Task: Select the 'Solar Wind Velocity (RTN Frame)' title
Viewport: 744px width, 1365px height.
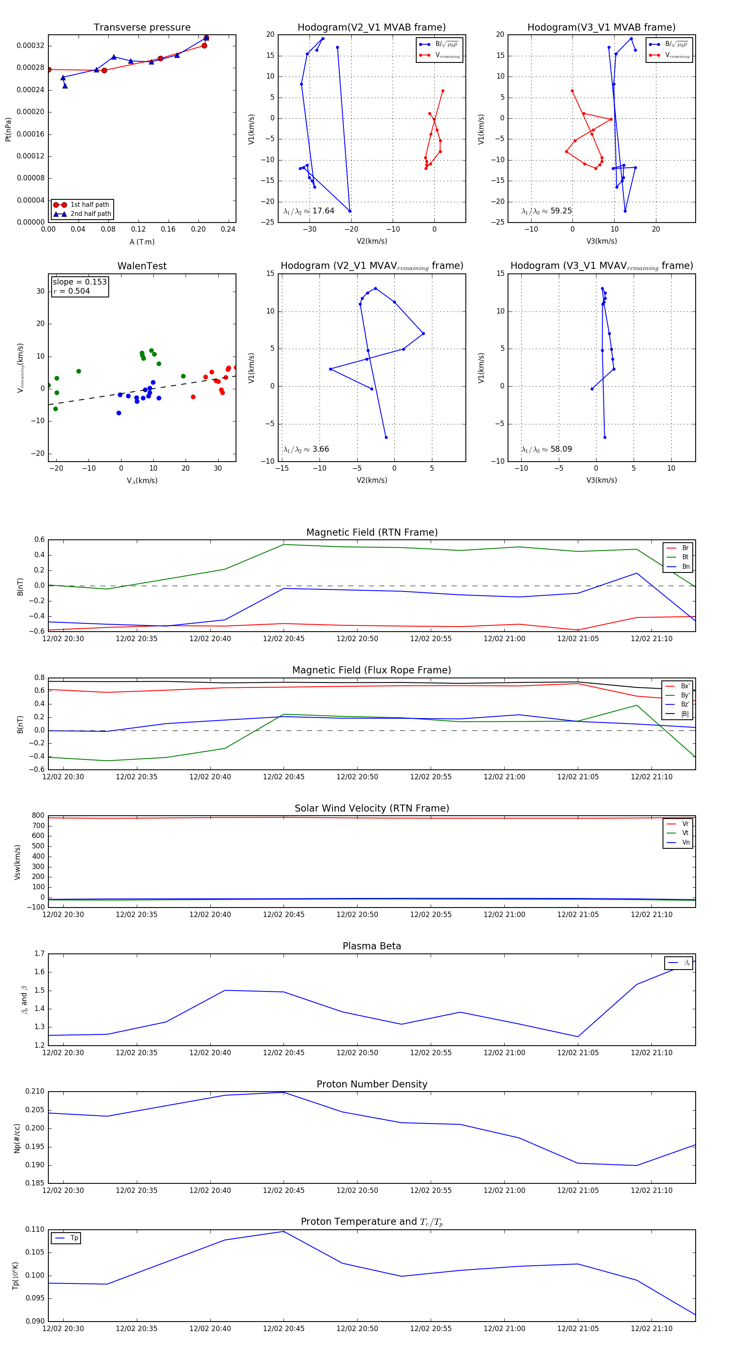Action: pos(372,808)
